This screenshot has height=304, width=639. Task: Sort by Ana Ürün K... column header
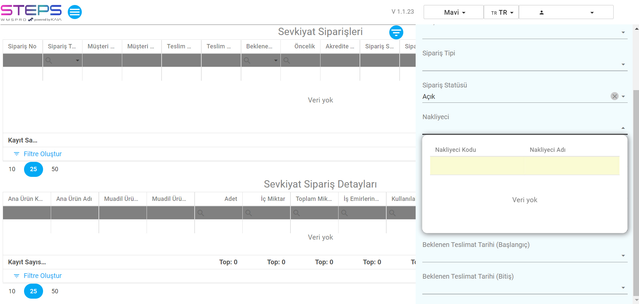coord(27,199)
